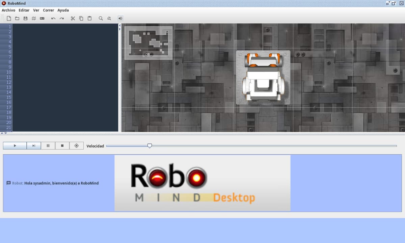Open the remote control icon
The height and width of the screenshot is (243, 405).
42,18
